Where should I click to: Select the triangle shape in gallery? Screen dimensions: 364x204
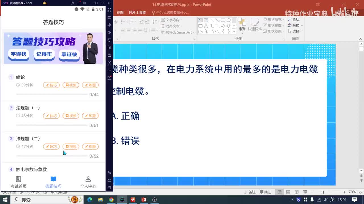pos(206,26)
